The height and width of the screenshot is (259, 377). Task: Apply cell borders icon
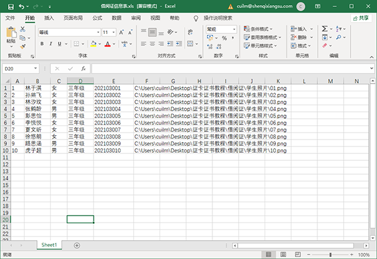(76, 44)
